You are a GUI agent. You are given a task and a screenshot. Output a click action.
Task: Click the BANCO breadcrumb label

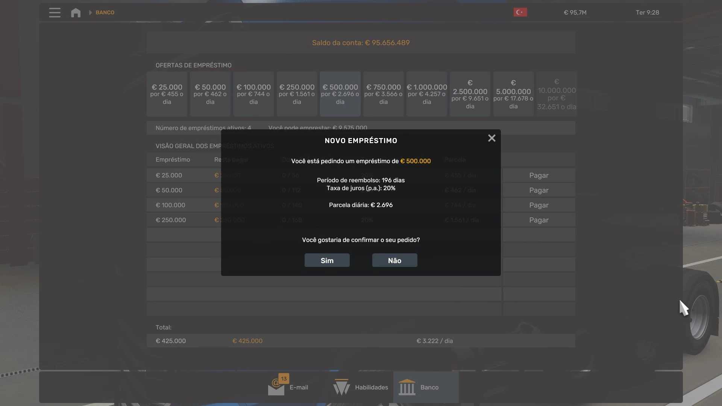(105, 12)
